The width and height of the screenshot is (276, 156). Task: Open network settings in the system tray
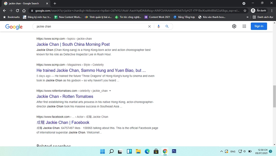(240, 151)
